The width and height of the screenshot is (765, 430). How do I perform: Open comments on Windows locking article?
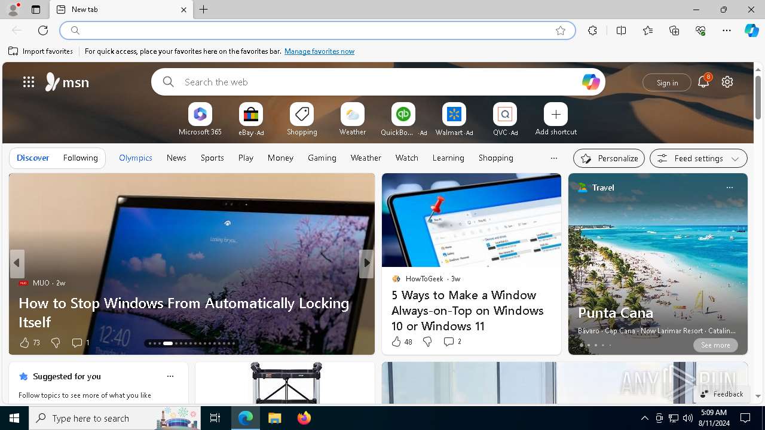[80, 343]
